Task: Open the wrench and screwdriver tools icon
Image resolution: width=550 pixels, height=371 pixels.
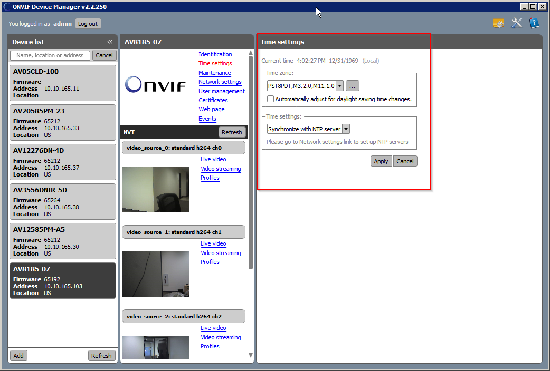Action: pos(517,24)
